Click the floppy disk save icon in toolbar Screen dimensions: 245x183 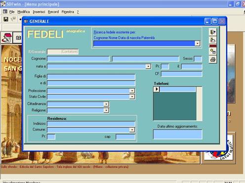(x=6, y=19)
